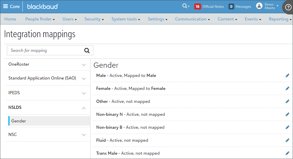The width and height of the screenshot is (293, 159).
Task: Open the Simon Alberts user dropdown
Action: click(x=271, y=6)
